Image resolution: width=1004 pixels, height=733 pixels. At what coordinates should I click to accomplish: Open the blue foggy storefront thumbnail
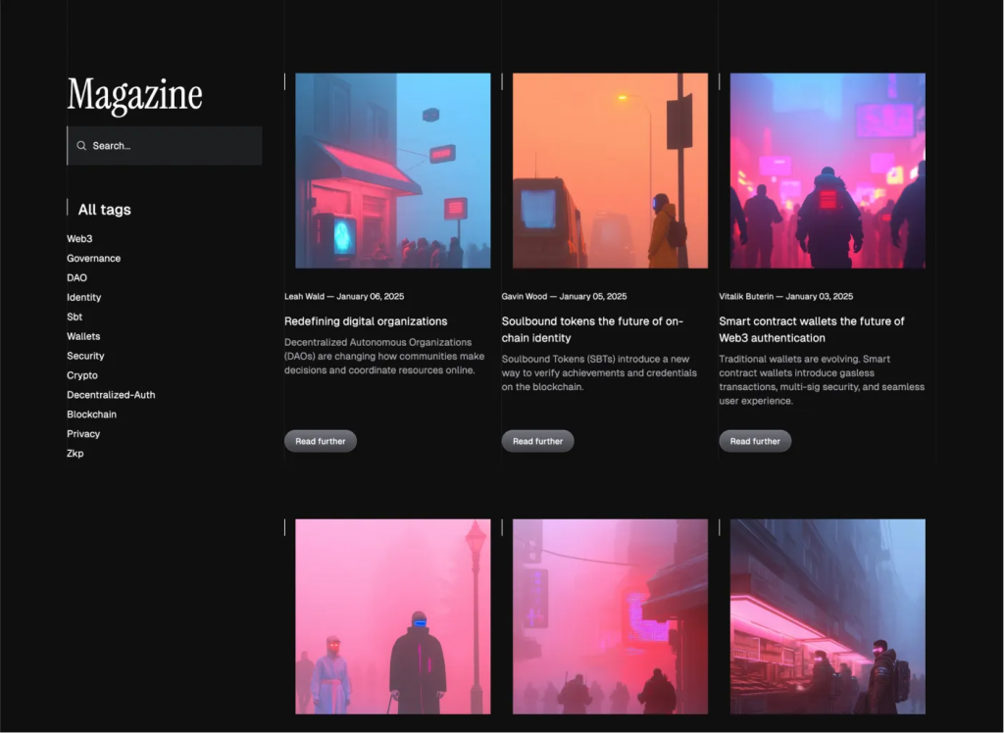[392, 171]
